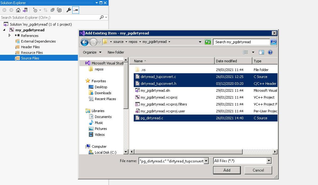Open the change-your-view dropdown arrow
The image size is (318, 185).
click(253, 52)
